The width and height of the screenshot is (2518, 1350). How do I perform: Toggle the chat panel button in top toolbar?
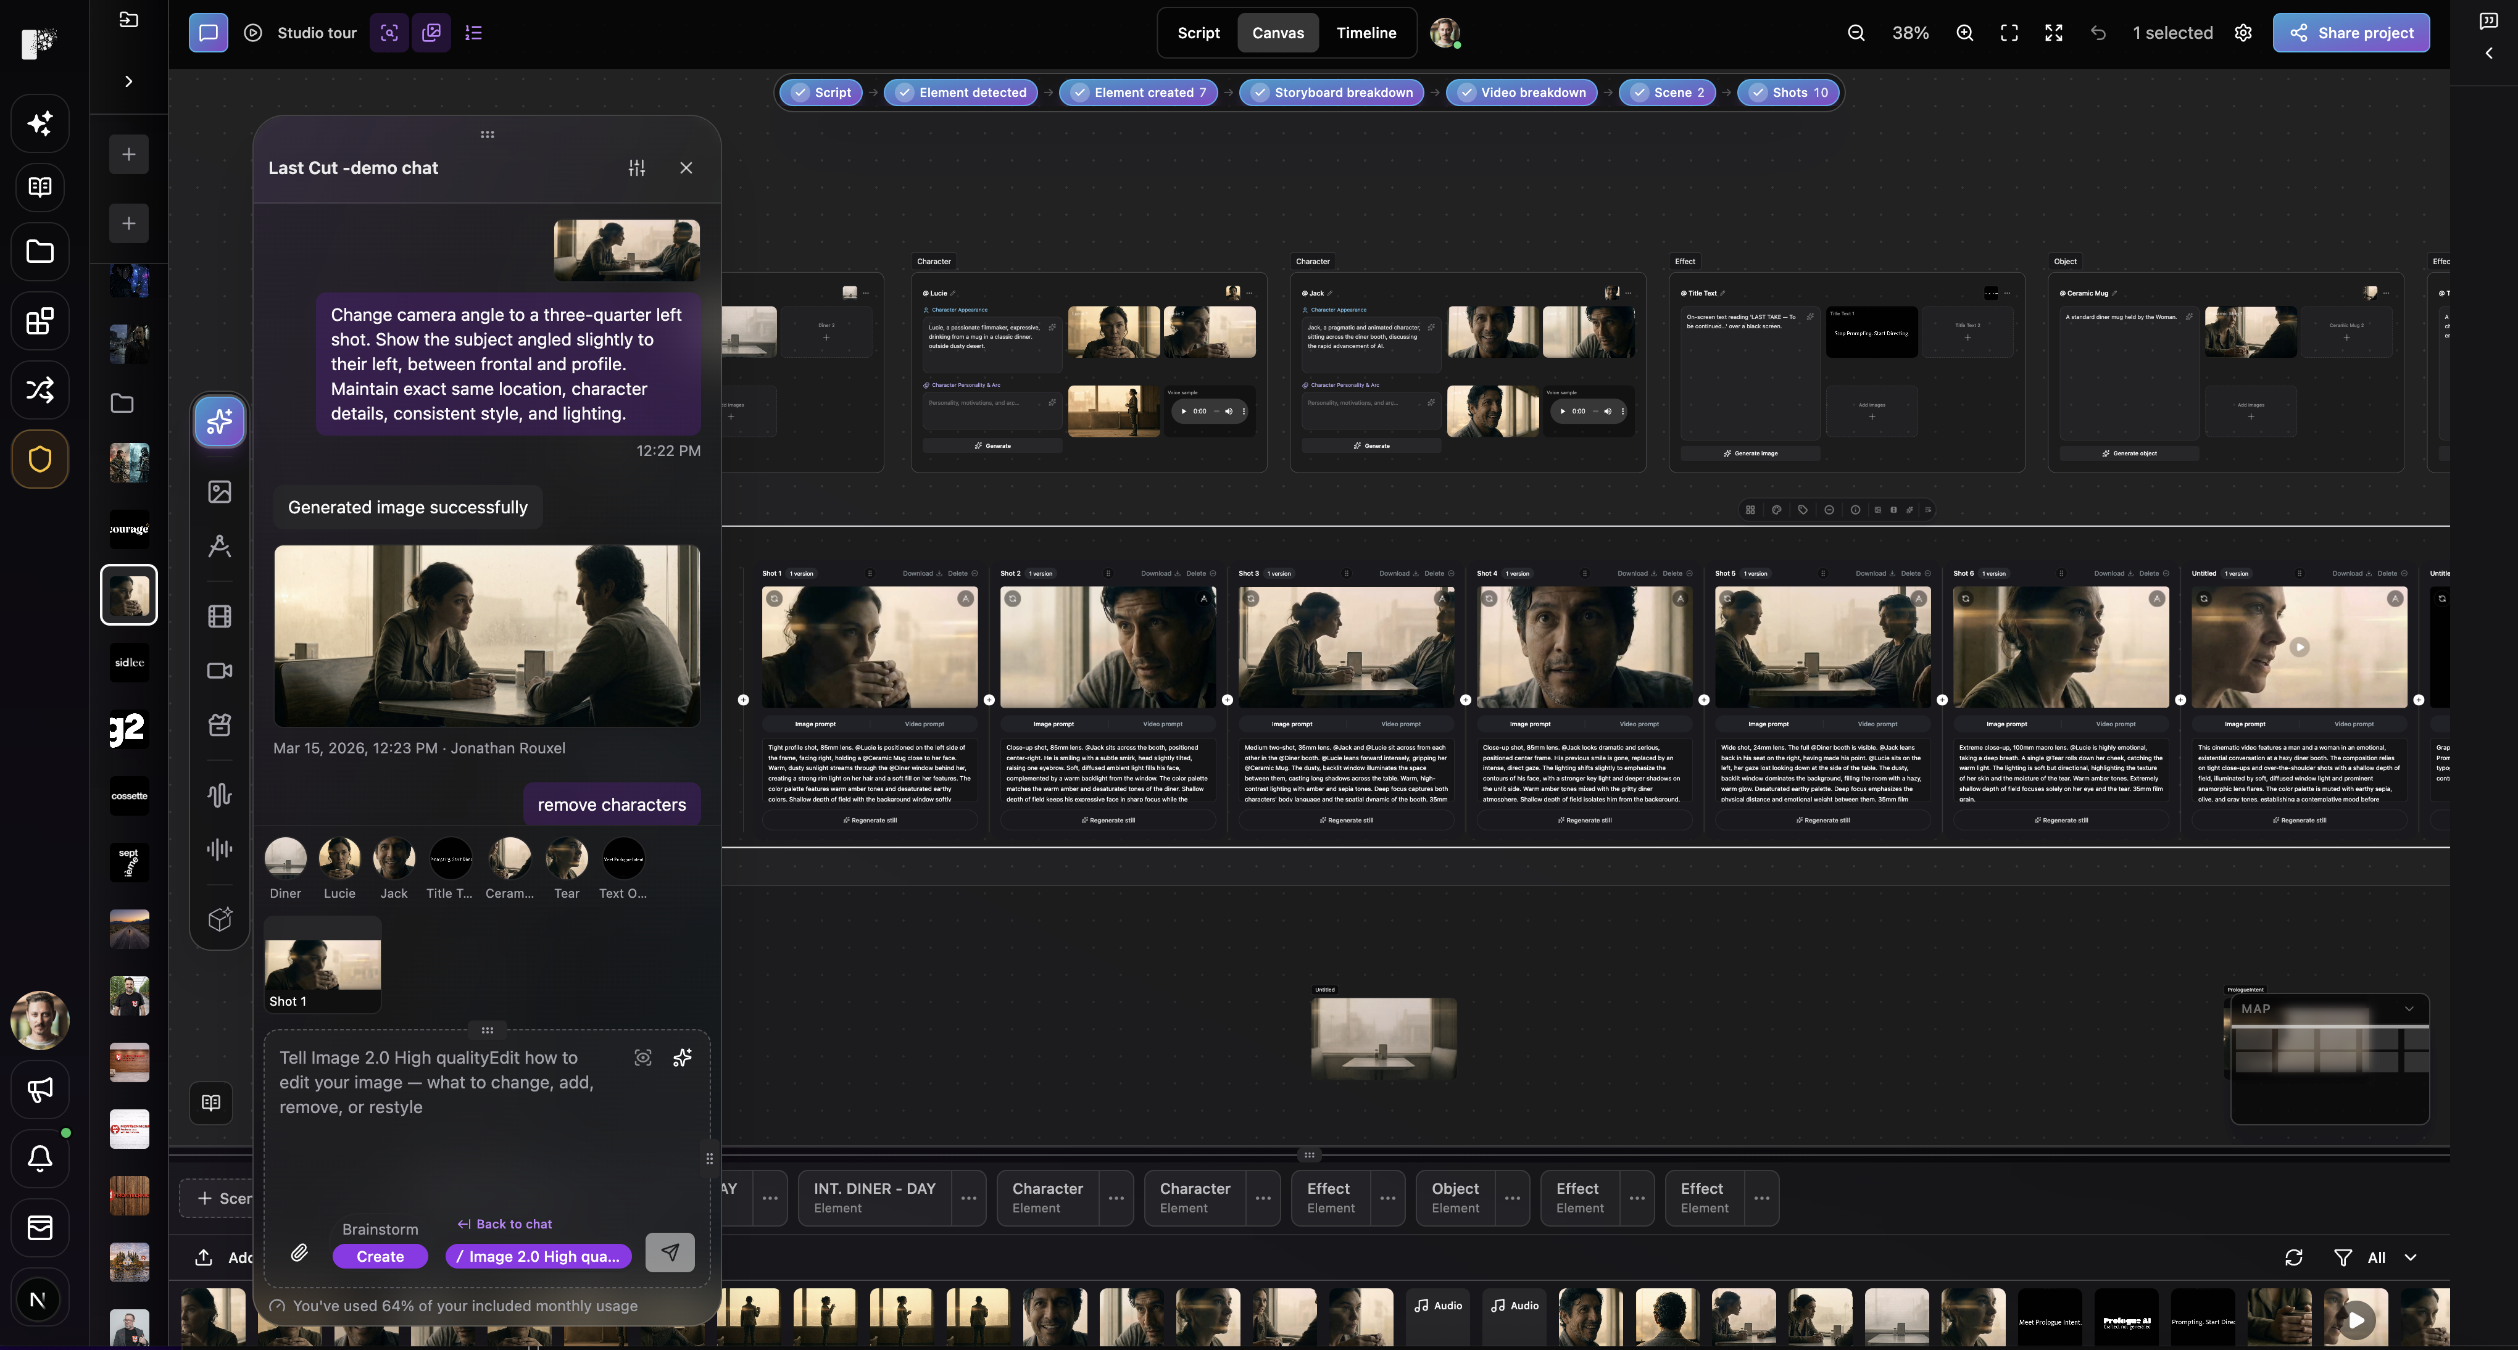point(208,32)
